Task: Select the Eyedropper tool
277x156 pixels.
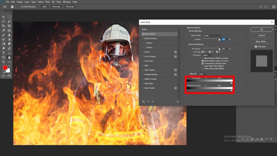Action: 3,30
